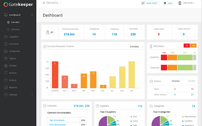Click the Need Help? button
The width and height of the screenshot is (202, 126).
(150, 3)
